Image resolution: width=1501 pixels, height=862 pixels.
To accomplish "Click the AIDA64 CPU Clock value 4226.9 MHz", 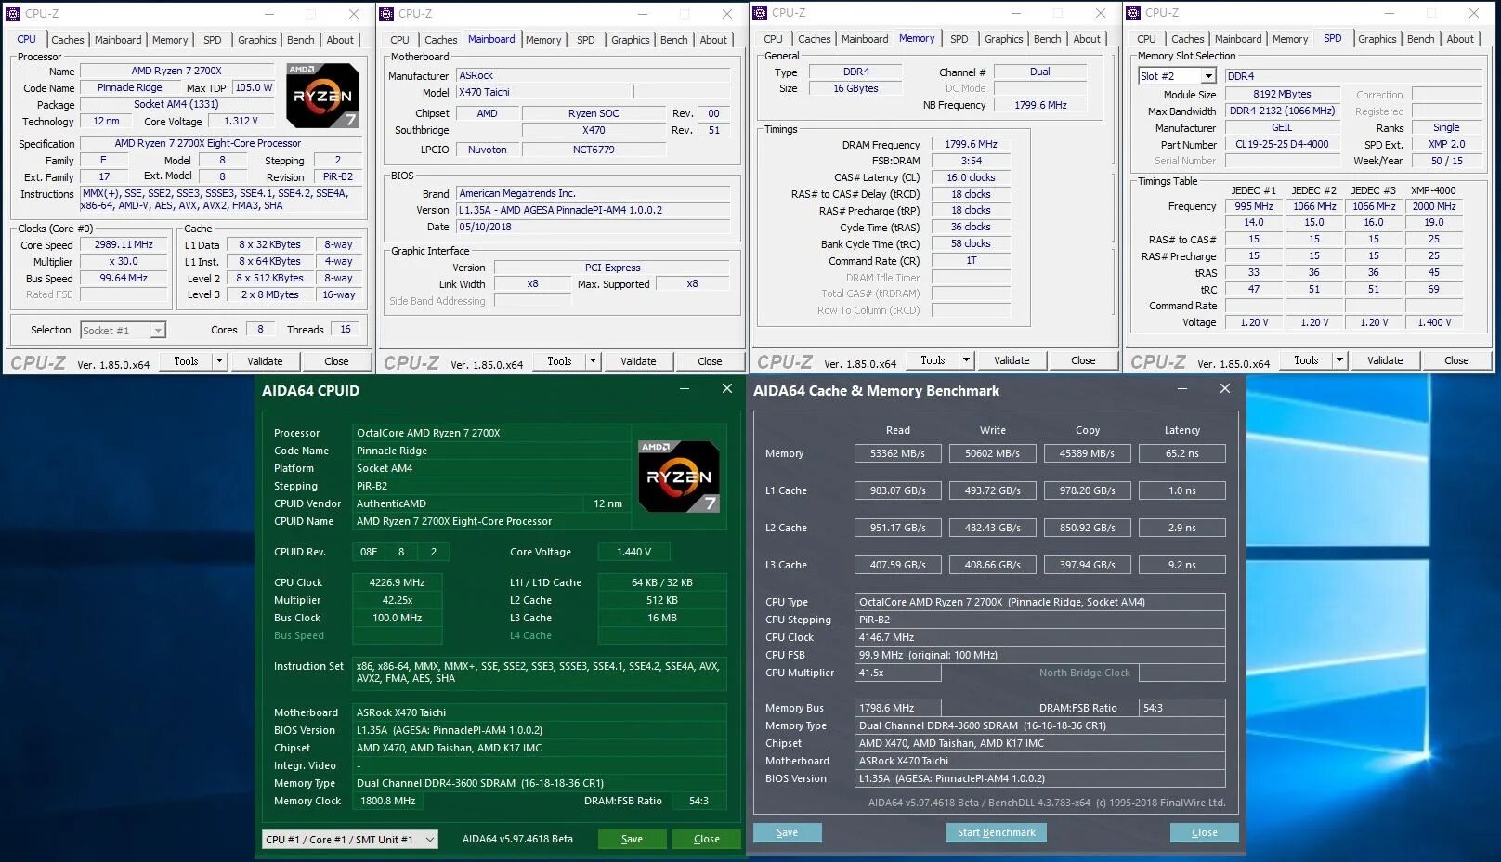I will 398,582.
